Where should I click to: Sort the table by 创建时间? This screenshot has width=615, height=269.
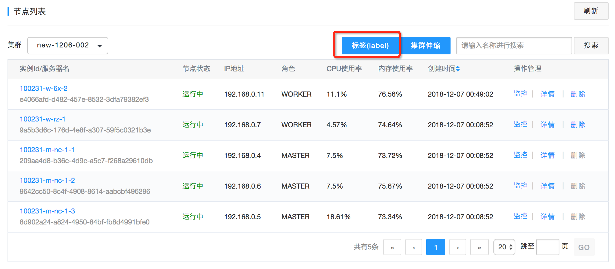pyautogui.click(x=444, y=69)
